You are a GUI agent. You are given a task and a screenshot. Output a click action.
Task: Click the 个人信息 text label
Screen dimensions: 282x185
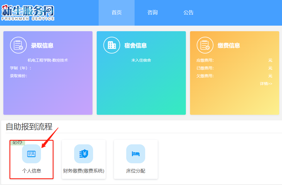pyautogui.click(x=31, y=171)
